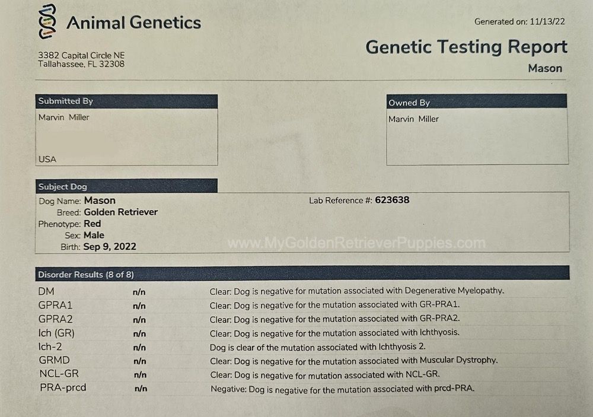The image size is (593, 417).
Task: Click the Tallahassee, FL 32308 address line
Action: [x=81, y=64]
